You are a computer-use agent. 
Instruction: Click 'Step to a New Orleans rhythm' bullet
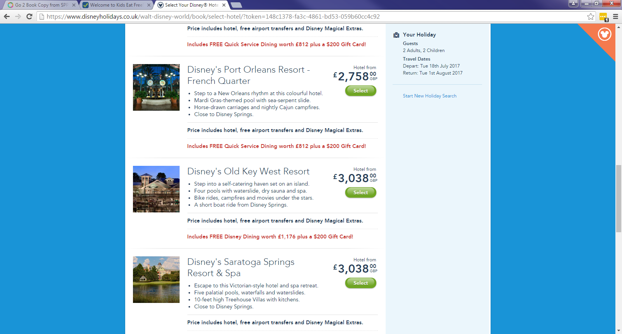(x=259, y=93)
